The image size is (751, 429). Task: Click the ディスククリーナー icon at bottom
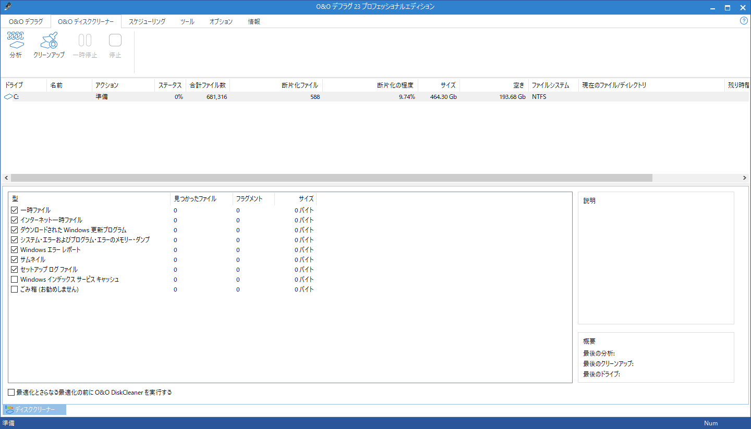[x=9, y=409]
